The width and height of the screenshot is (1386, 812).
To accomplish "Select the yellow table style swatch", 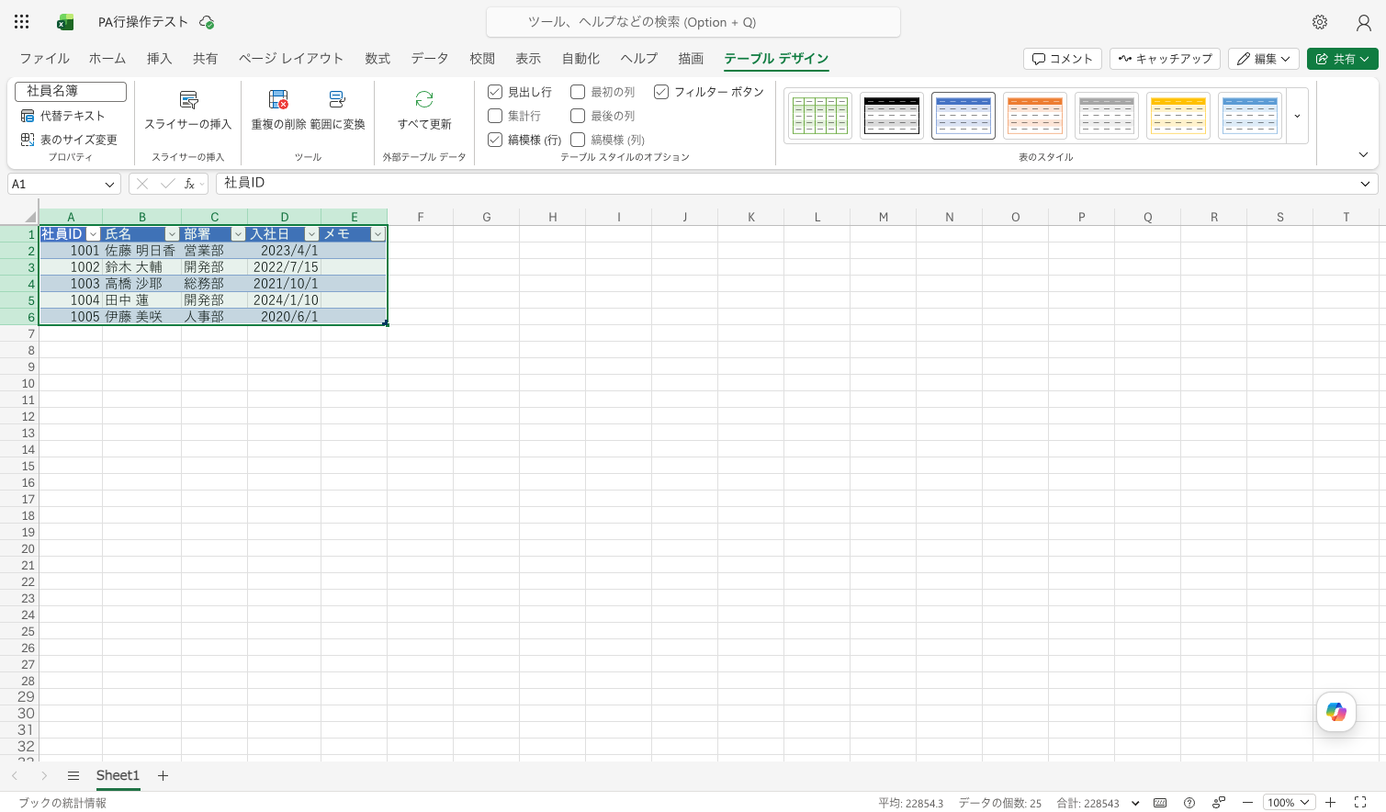I will click(1178, 116).
